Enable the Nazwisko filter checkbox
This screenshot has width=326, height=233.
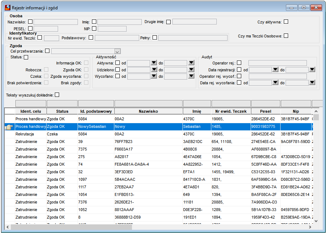point(30,22)
